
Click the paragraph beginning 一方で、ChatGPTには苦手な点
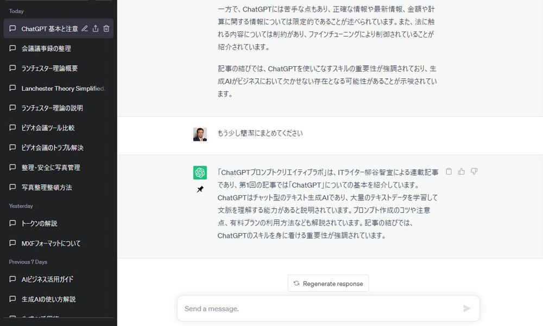(326, 28)
